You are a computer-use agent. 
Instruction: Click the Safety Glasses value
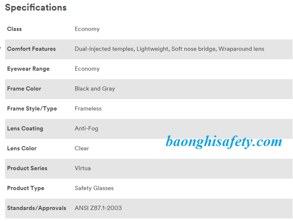94,188
